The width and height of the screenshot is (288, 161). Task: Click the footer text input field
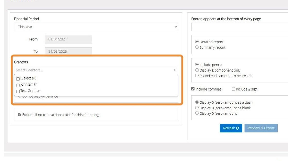239,27
